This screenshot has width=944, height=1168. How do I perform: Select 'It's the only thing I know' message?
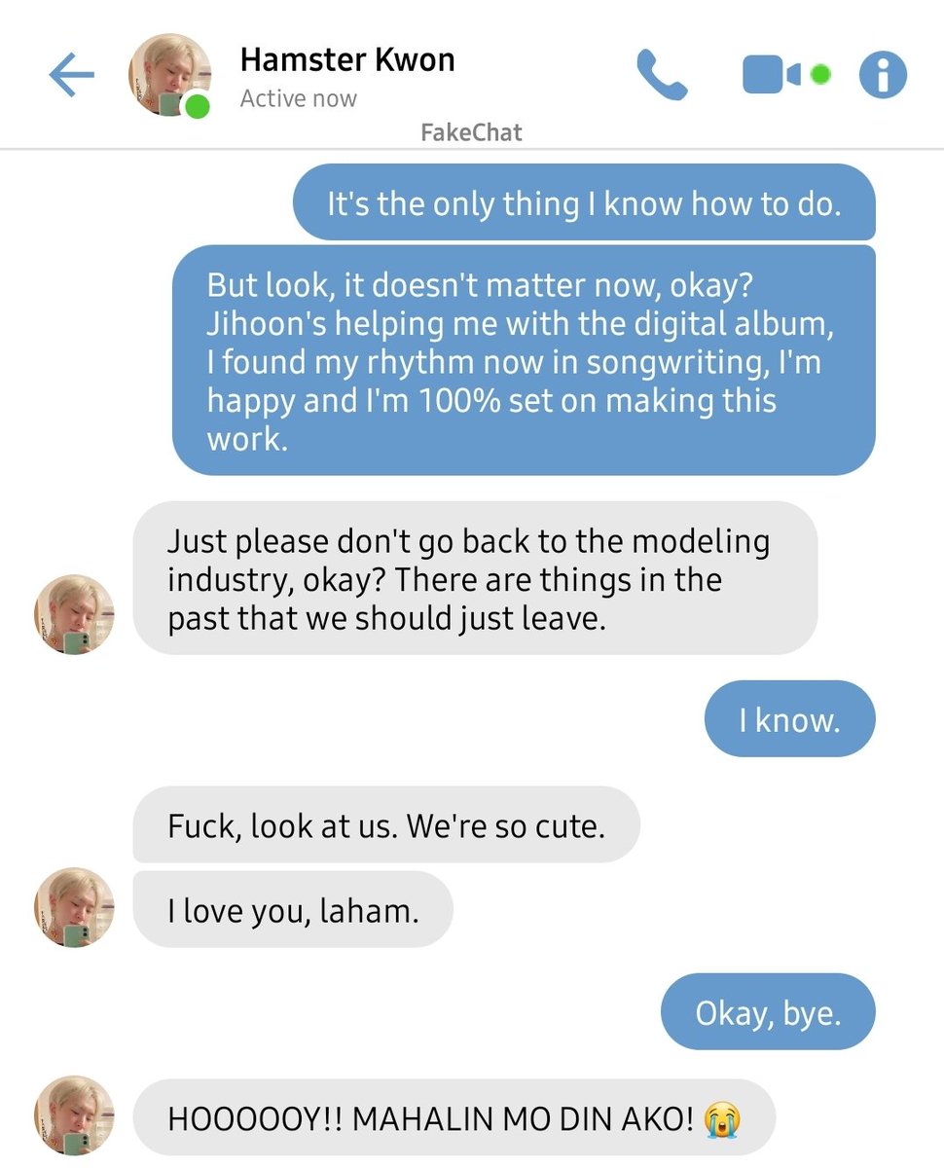tap(584, 202)
